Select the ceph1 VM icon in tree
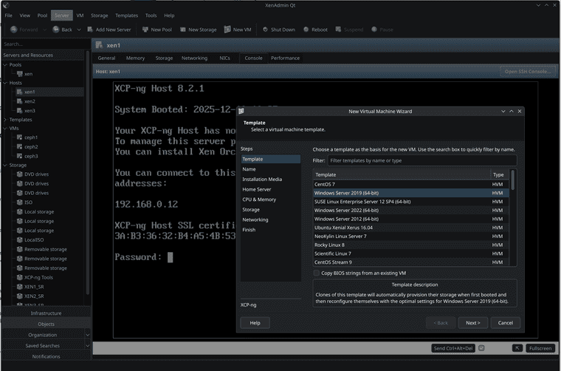Image resolution: width=561 pixels, height=371 pixels. coord(18,137)
